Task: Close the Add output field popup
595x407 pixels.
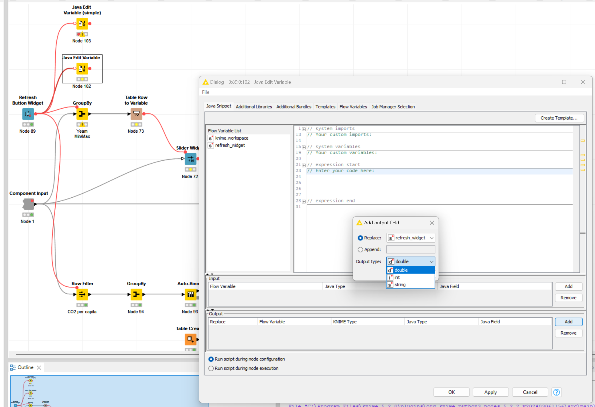Action: pyautogui.click(x=432, y=222)
